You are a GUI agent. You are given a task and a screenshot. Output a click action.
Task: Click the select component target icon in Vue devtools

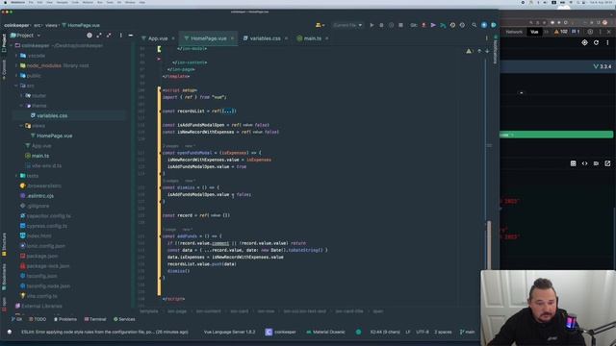click(584, 42)
